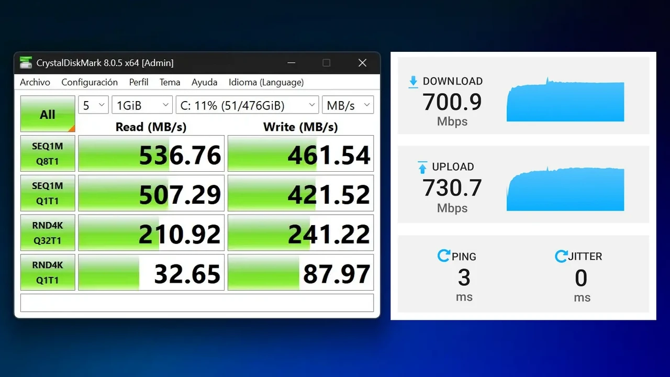
Task: Start the RND4K Q32T1 benchmark
Action: coord(48,232)
